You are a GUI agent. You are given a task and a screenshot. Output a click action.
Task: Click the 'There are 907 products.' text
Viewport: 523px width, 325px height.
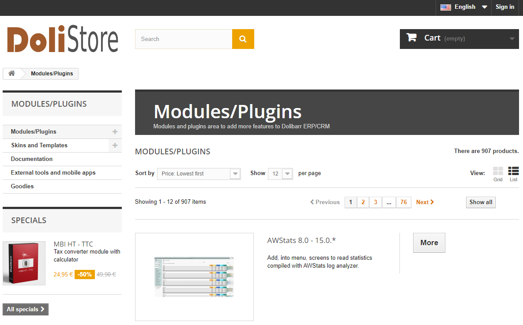tap(486, 151)
